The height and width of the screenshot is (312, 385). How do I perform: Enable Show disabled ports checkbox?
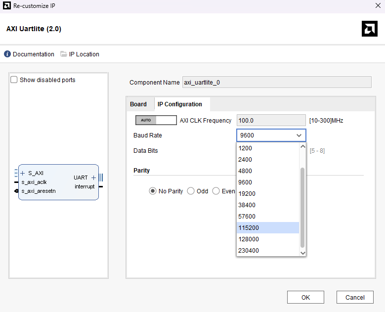(x=14, y=80)
